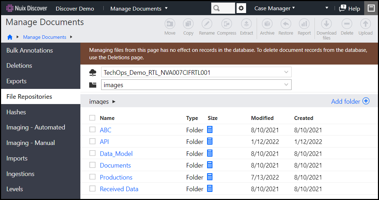Expand arrow after Manage Documents breadcrumb
Image resolution: width=379 pixels, height=200 pixels.
(71, 37)
